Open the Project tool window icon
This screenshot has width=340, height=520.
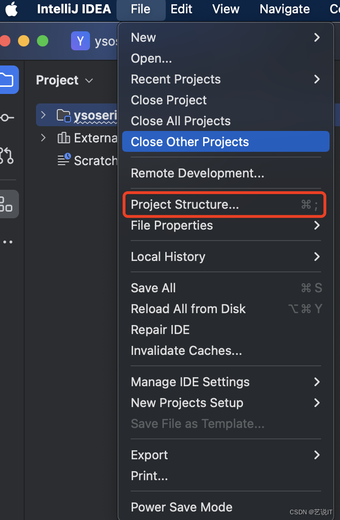coord(7,79)
